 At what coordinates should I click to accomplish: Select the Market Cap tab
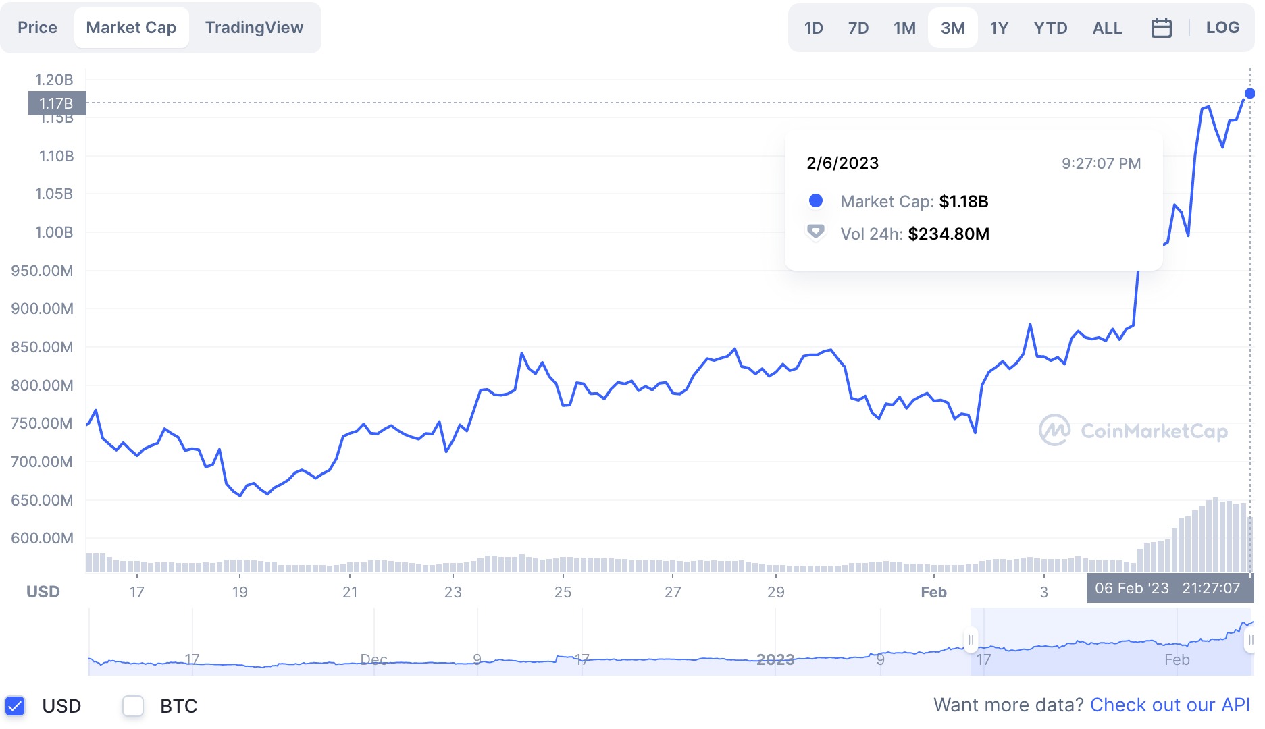tap(131, 28)
